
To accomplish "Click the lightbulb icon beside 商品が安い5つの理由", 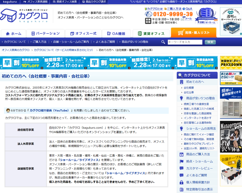I will [182, 98].
